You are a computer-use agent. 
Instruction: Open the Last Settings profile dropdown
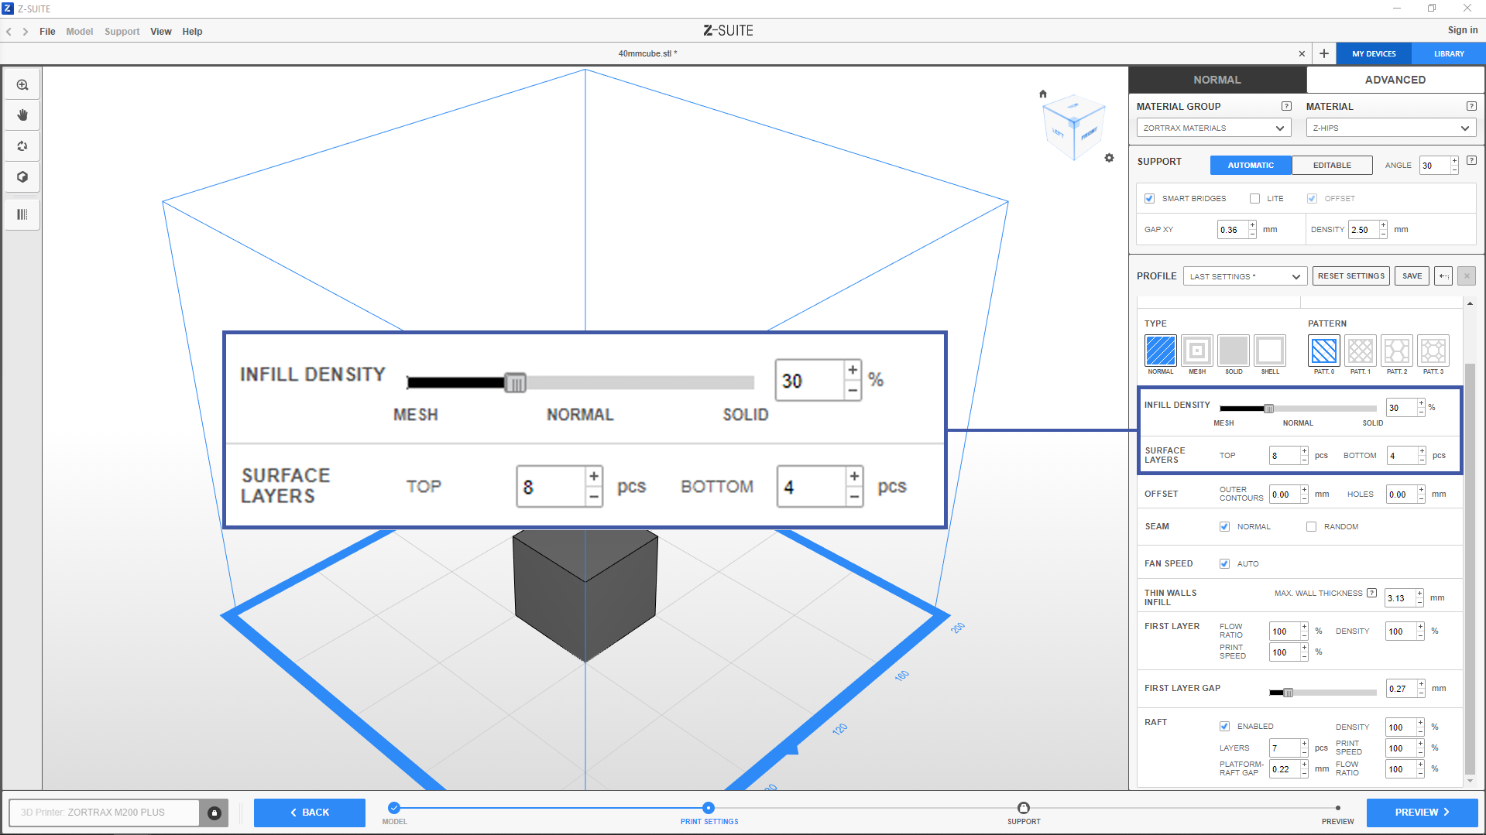pyautogui.click(x=1244, y=276)
